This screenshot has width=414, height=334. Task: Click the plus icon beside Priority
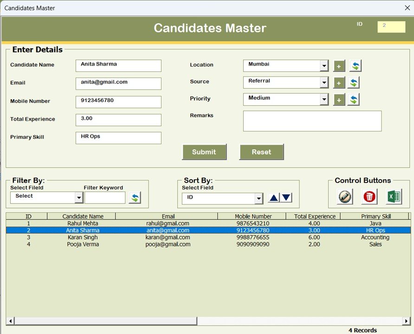pos(339,99)
